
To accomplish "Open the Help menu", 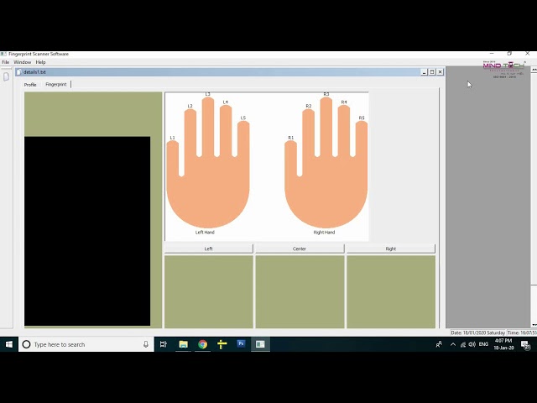I will click(x=40, y=62).
